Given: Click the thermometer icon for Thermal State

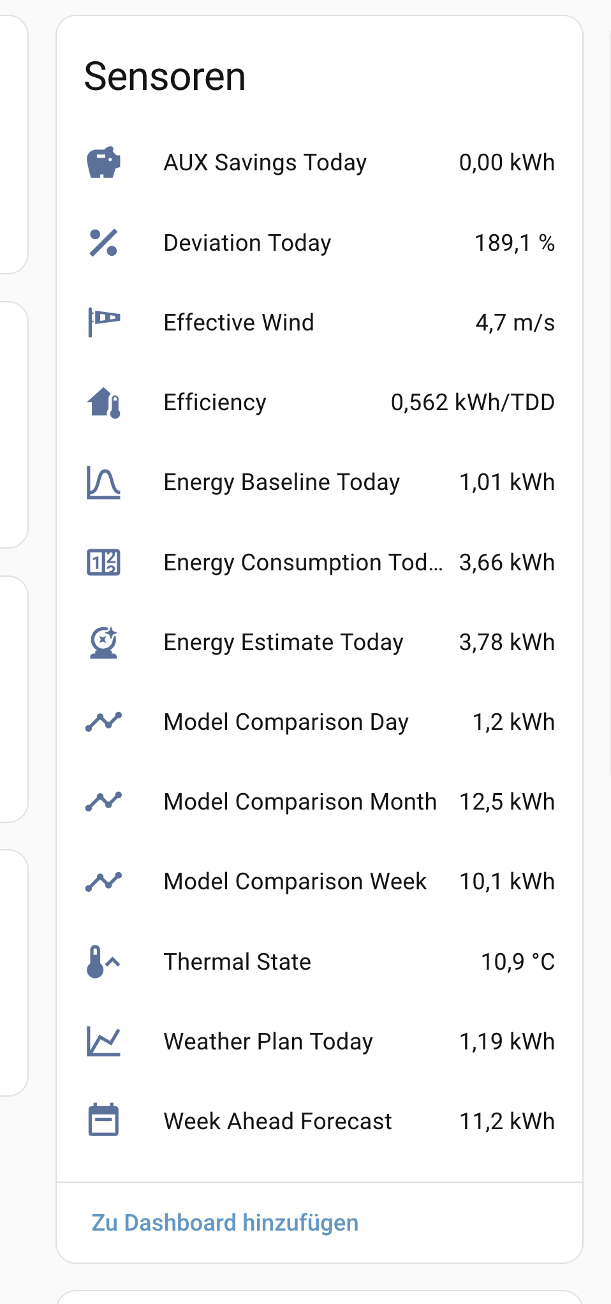Looking at the screenshot, I should [103, 961].
